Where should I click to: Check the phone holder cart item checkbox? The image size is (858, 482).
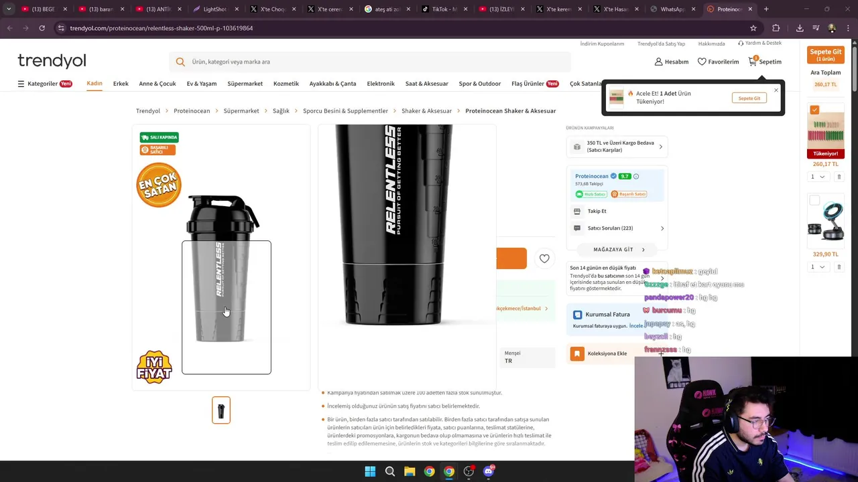tap(814, 200)
